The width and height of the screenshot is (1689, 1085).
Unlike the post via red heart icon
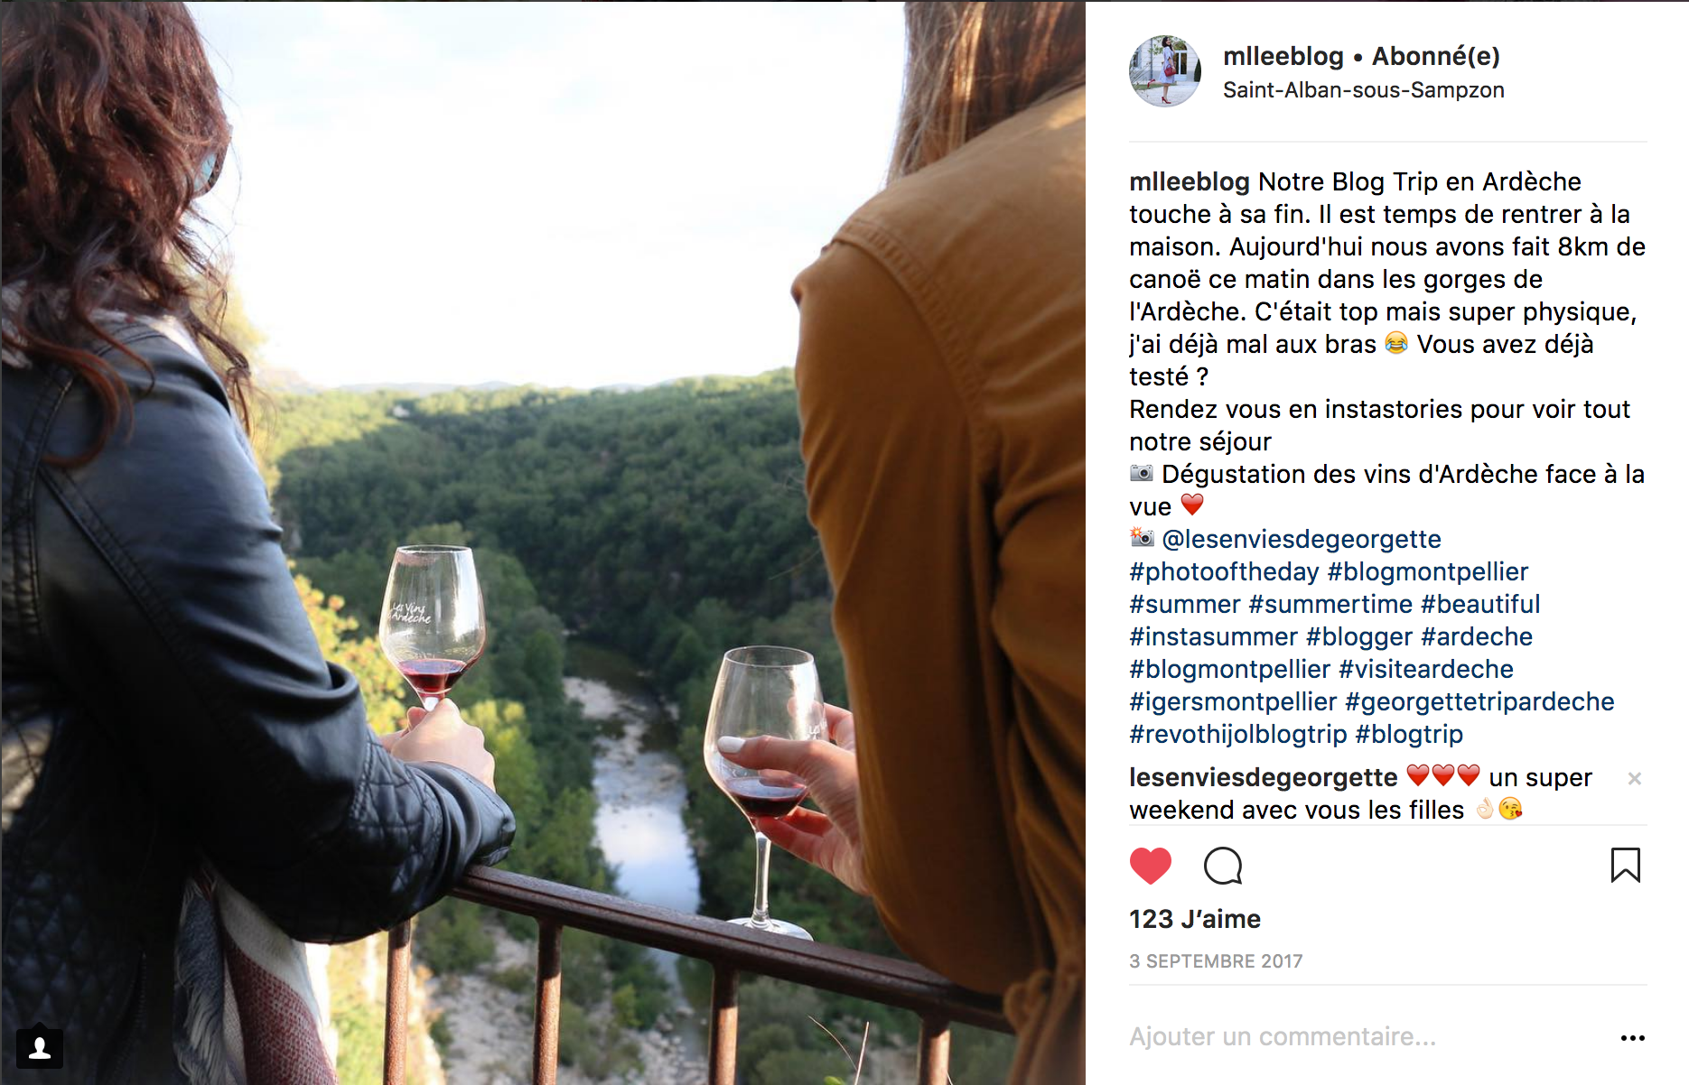[1150, 867]
